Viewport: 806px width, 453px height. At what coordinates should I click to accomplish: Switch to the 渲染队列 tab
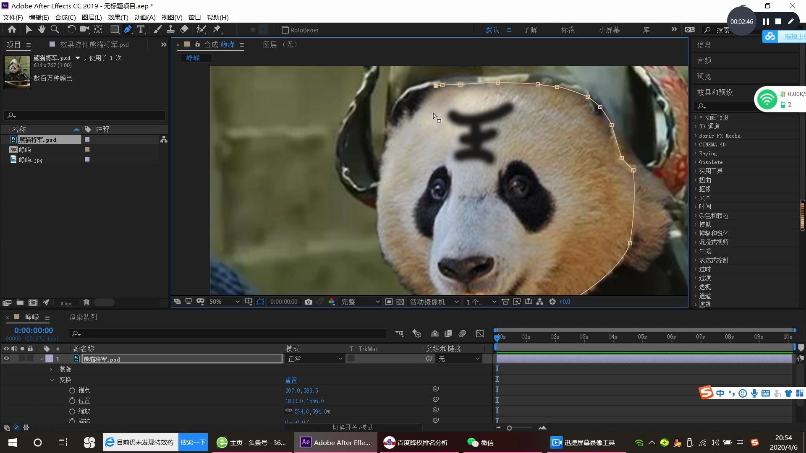(83, 317)
